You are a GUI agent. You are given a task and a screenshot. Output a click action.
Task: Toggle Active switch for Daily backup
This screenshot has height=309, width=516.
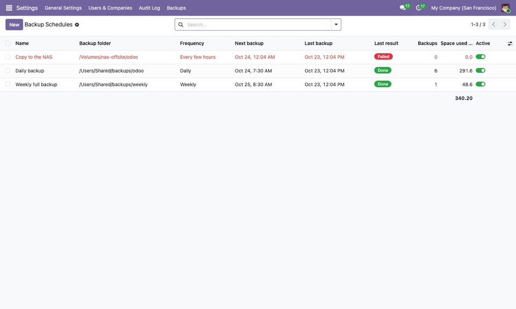click(481, 71)
